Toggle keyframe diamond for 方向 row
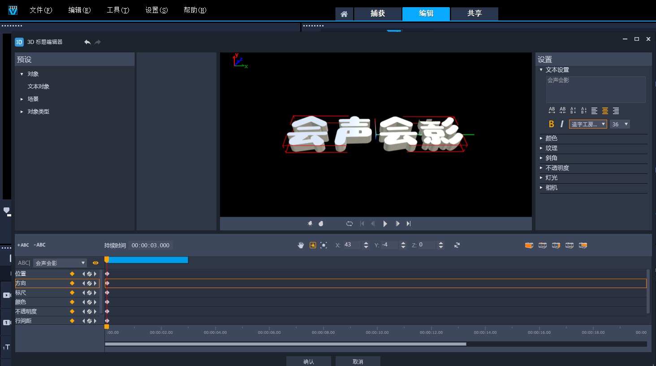The width and height of the screenshot is (656, 366). [x=72, y=283]
